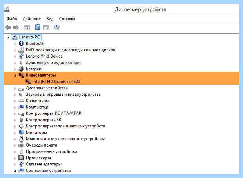Click the Системные устройства category icon
Viewport: 243px width, 178px height.
[21, 171]
